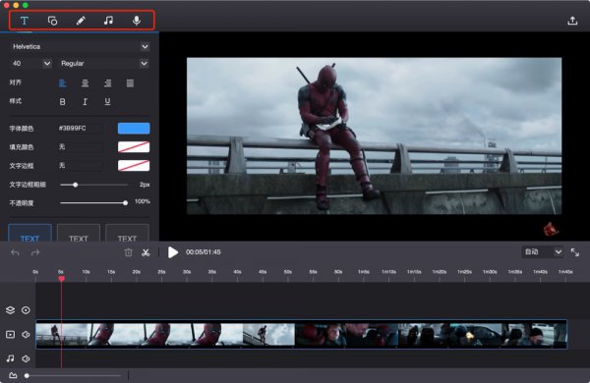Center align the text
Viewport: 590px width, 383px height.
coord(85,83)
